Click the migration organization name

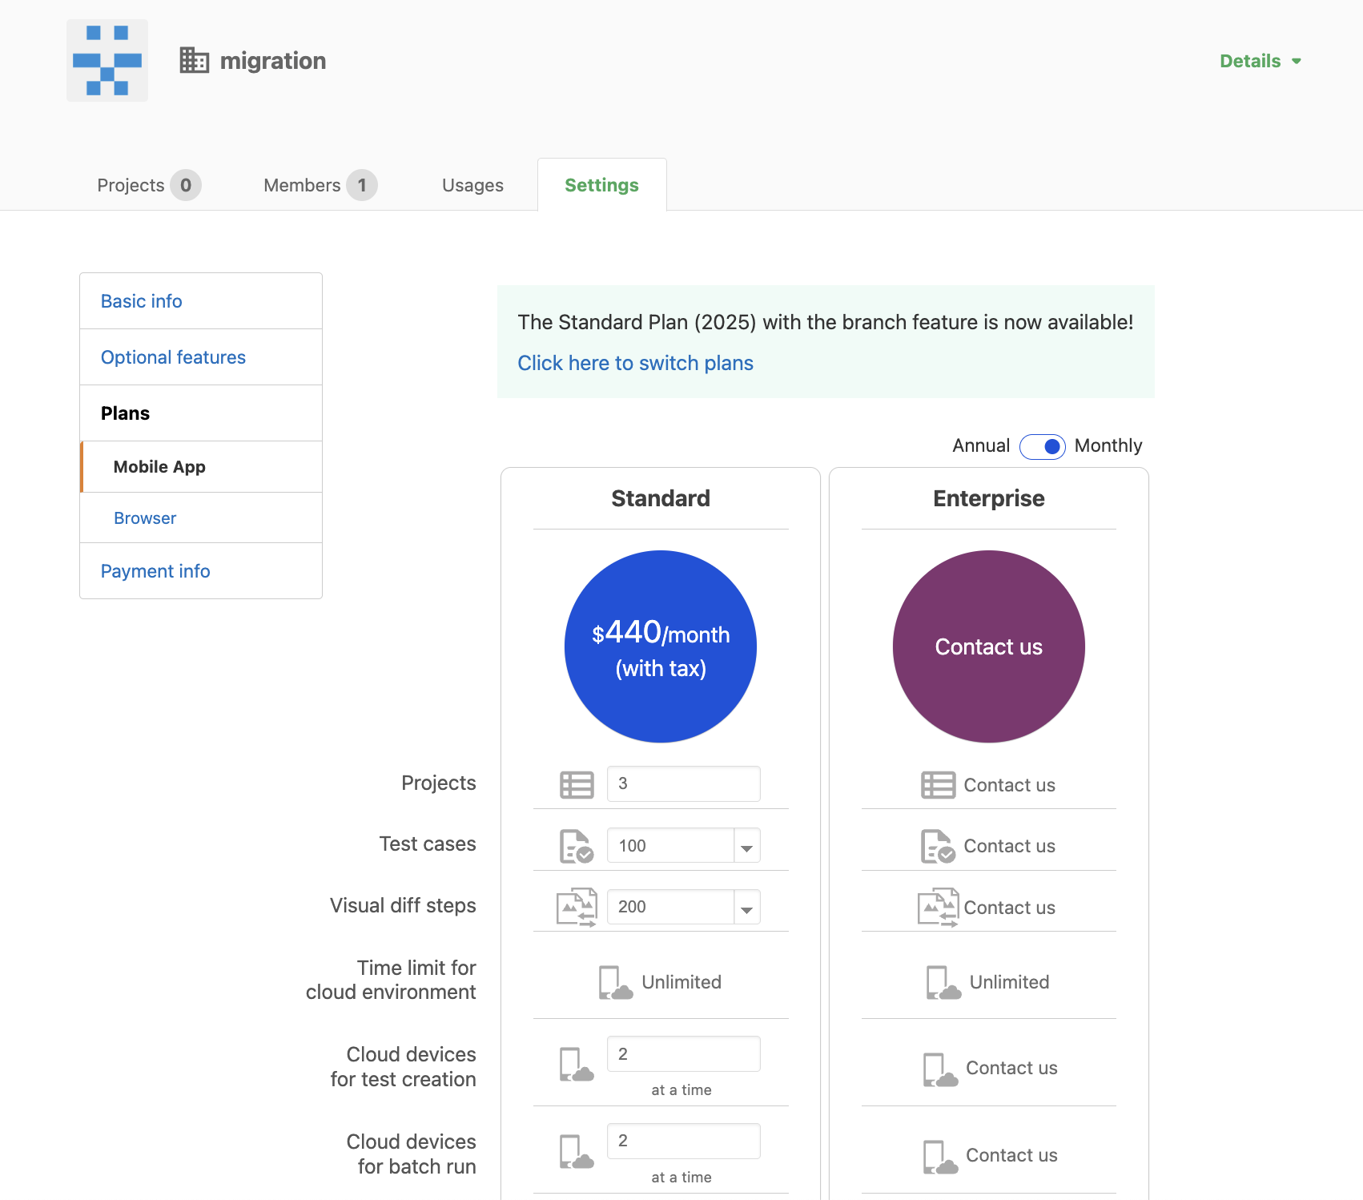273,61
